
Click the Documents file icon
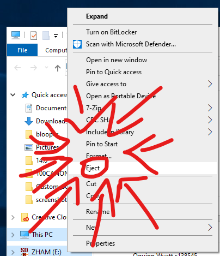pyautogui.click(x=29, y=108)
